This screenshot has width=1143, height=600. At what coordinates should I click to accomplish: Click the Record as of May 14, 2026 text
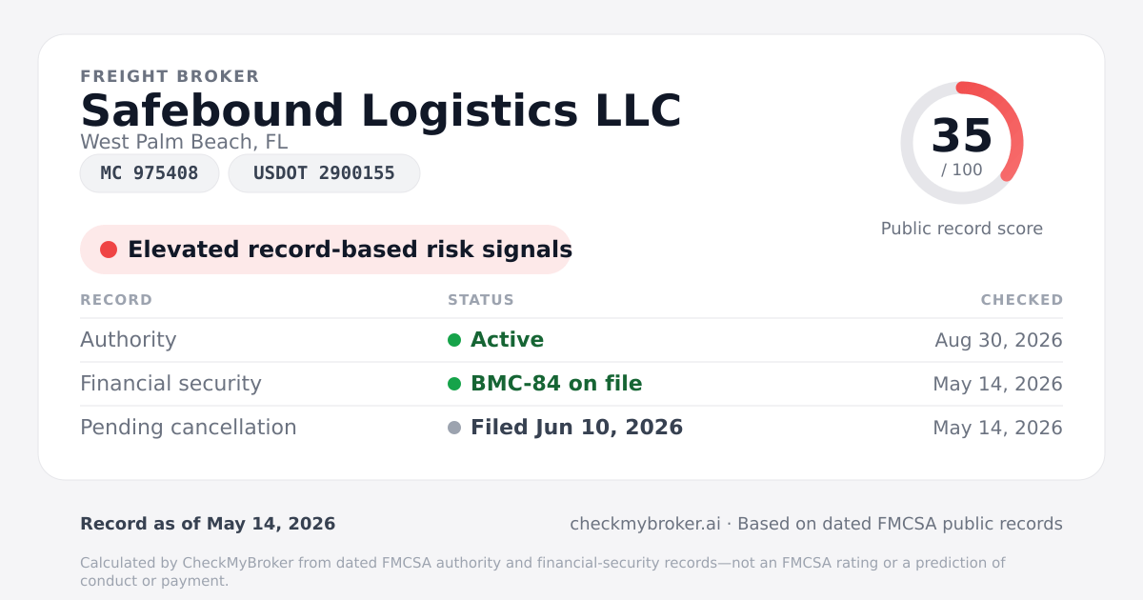pyautogui.click(x=208, y=524)
